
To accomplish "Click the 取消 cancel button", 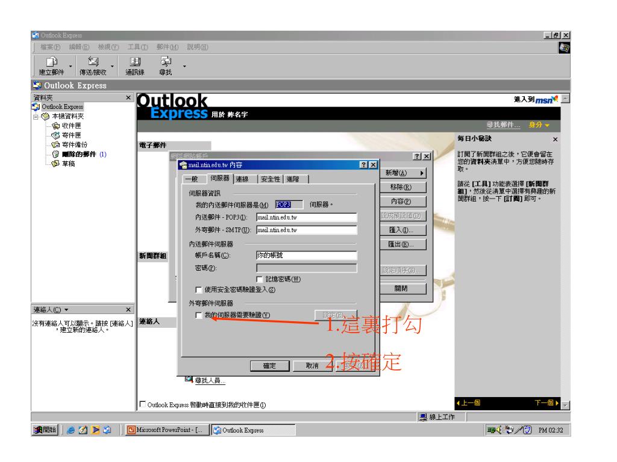I will point(312,366).
